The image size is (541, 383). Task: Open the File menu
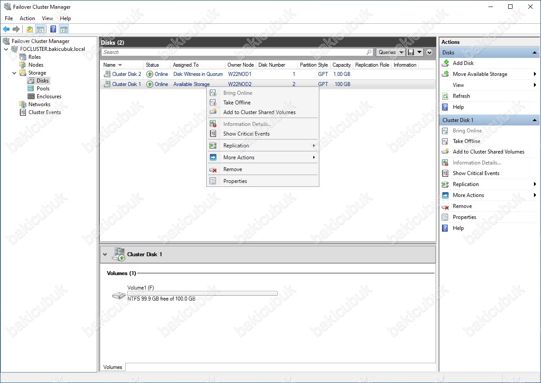tap(9, 18)
